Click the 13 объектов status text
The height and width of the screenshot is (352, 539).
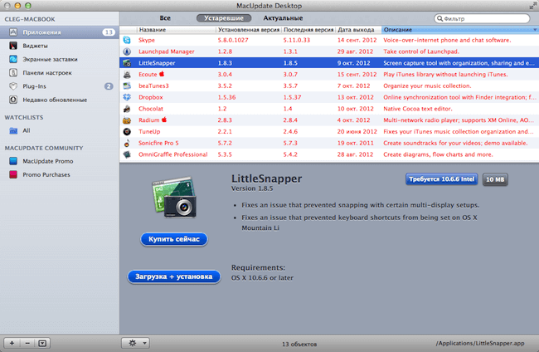pyautogui.click(x=299, y=344)
